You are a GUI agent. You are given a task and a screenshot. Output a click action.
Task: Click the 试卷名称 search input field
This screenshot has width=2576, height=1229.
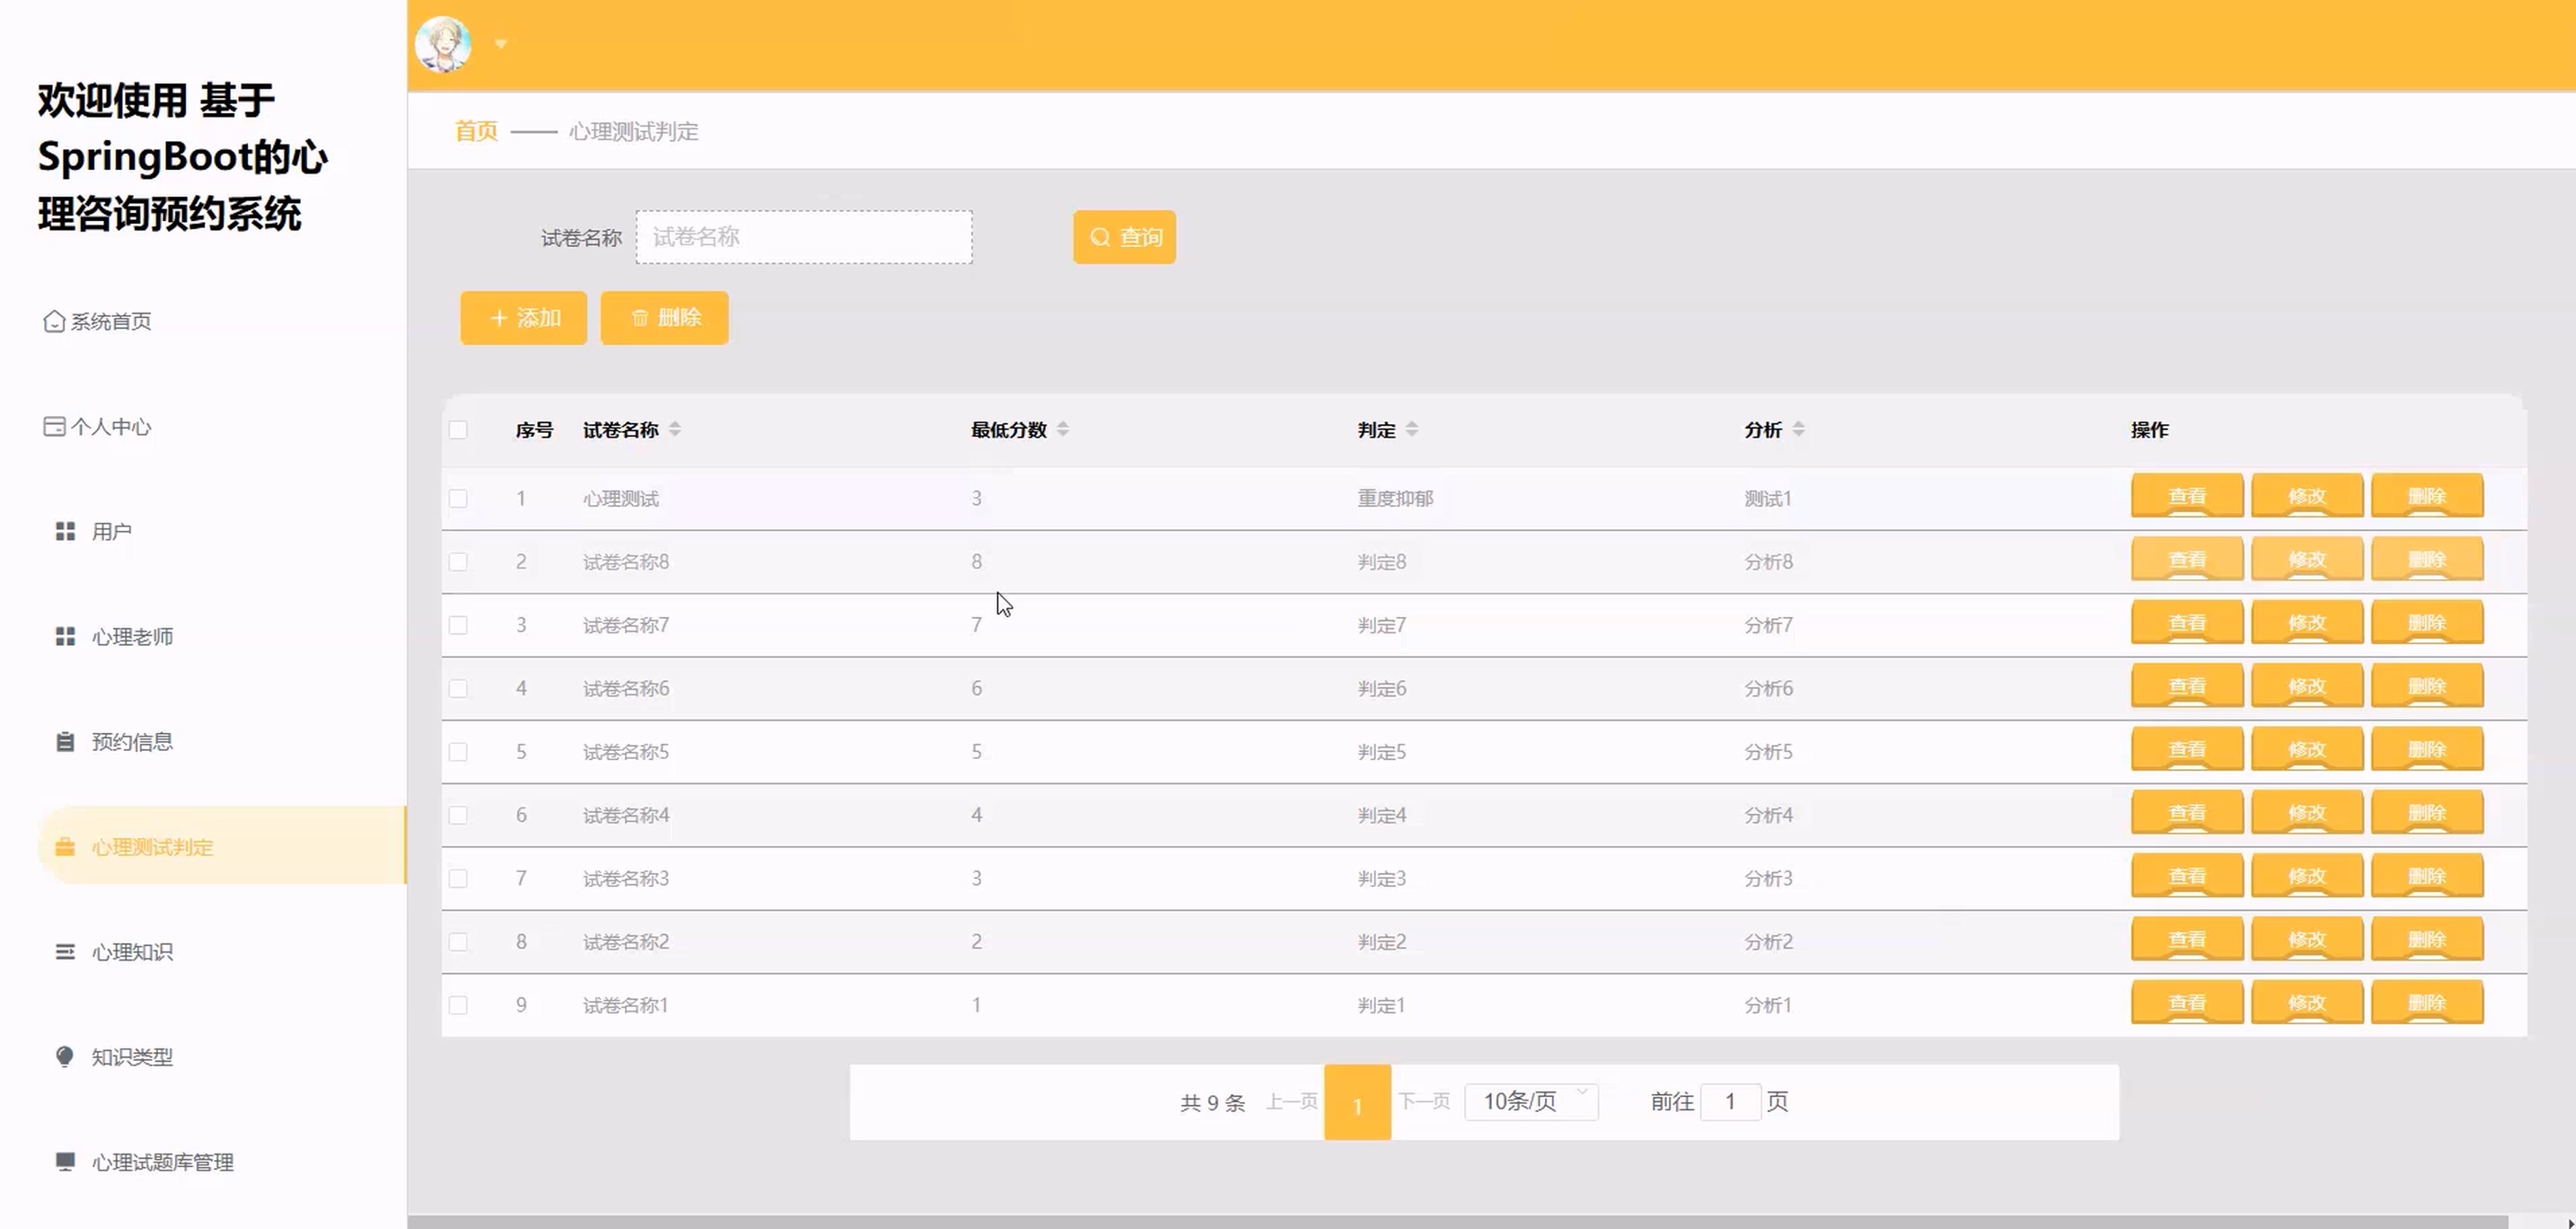(x=804, y=237)
